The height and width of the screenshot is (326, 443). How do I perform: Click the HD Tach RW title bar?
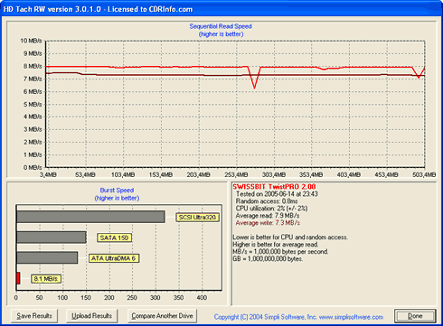pyautogui.click(x=221, y=9)
